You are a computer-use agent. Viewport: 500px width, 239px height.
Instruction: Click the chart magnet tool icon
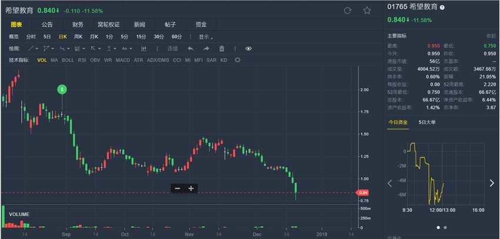click(x=144, y=48)
